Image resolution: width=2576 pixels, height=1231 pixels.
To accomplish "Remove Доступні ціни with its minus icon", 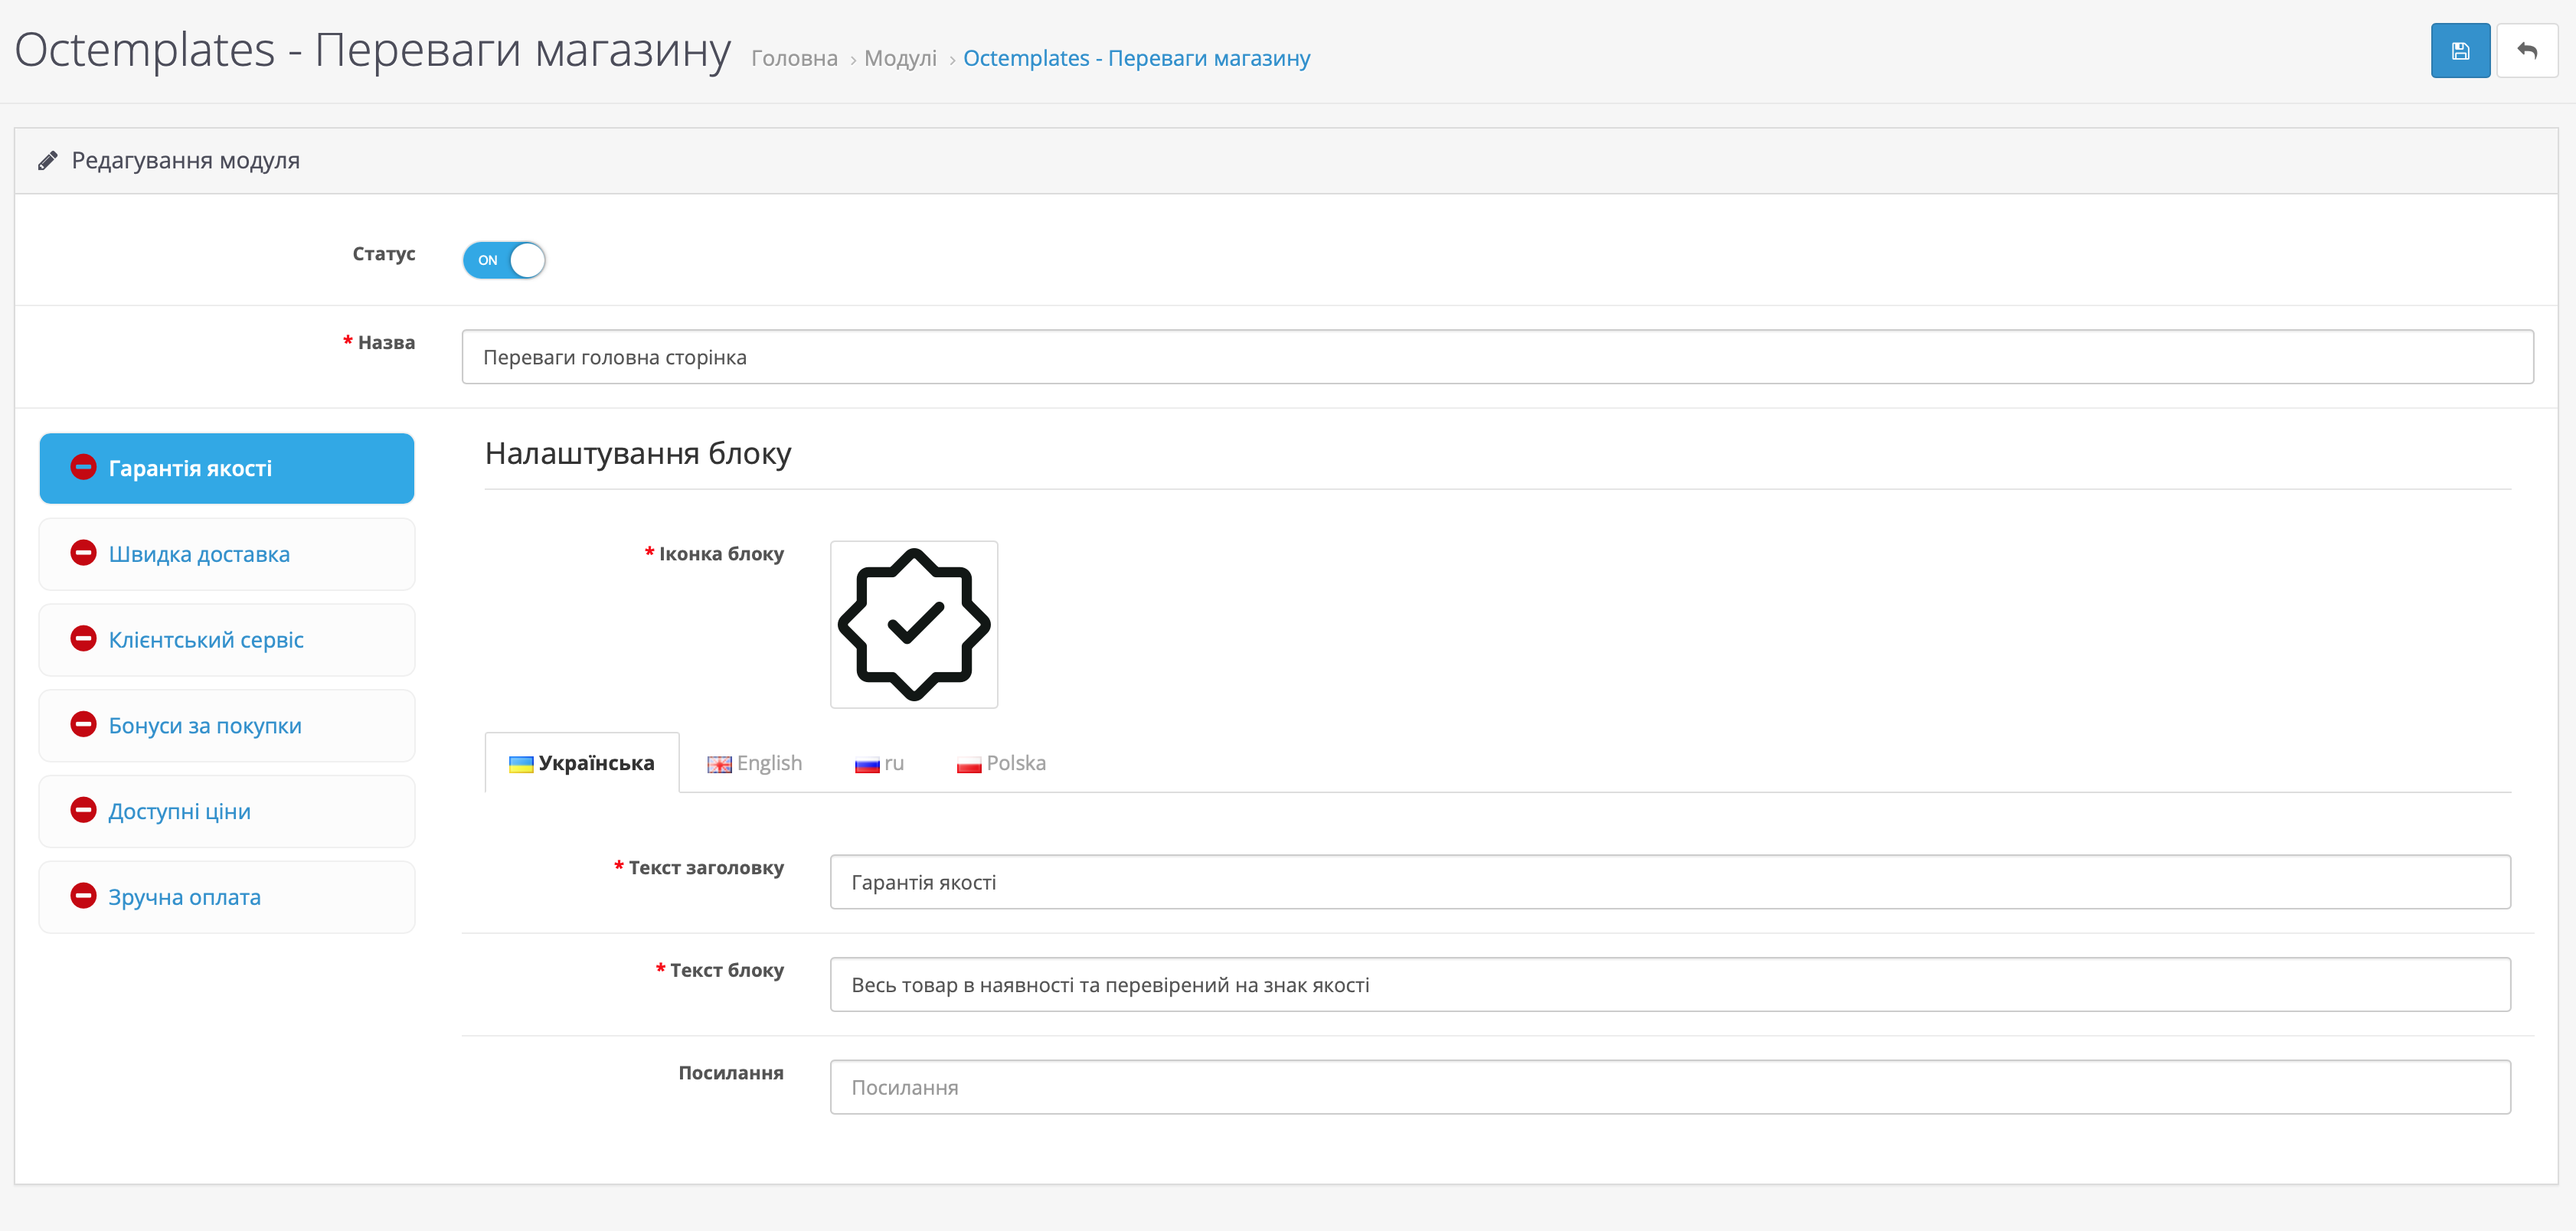I will (83, 810).
